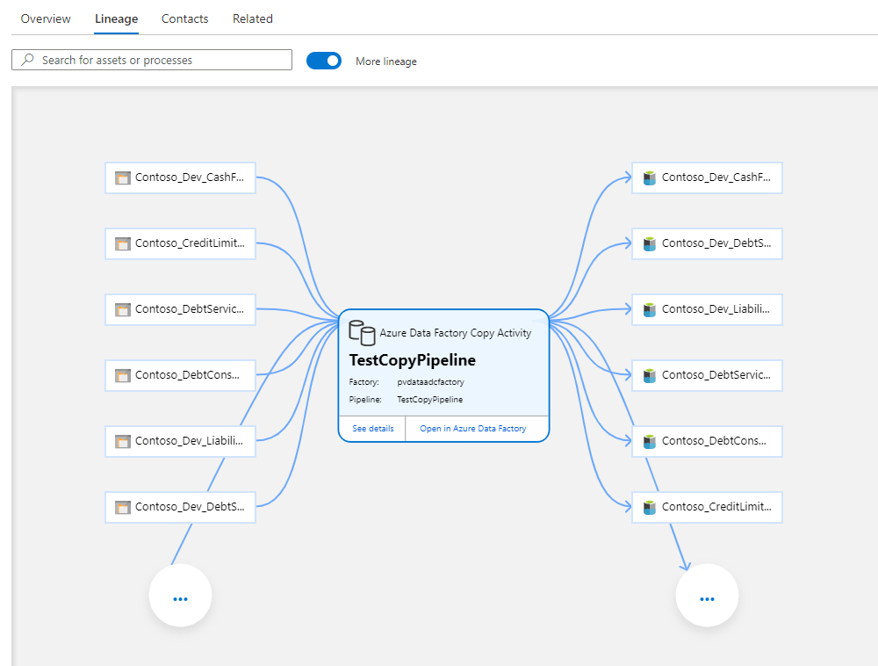Select left source node Contoso_Dev_DebtS...

point(180,508)
